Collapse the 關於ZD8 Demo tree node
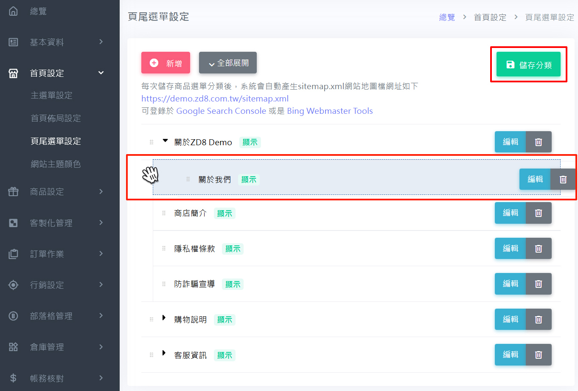This screenshot has width=578, height=391. (166, 141)
